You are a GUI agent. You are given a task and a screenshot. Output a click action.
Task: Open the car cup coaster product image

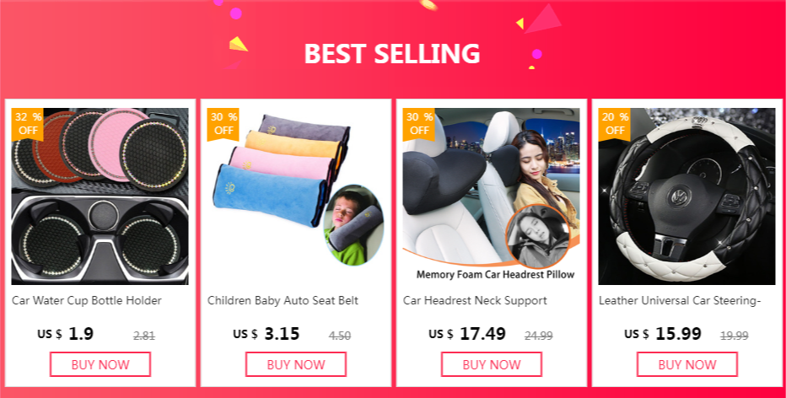pyautogui.click(x=100, y=196)
